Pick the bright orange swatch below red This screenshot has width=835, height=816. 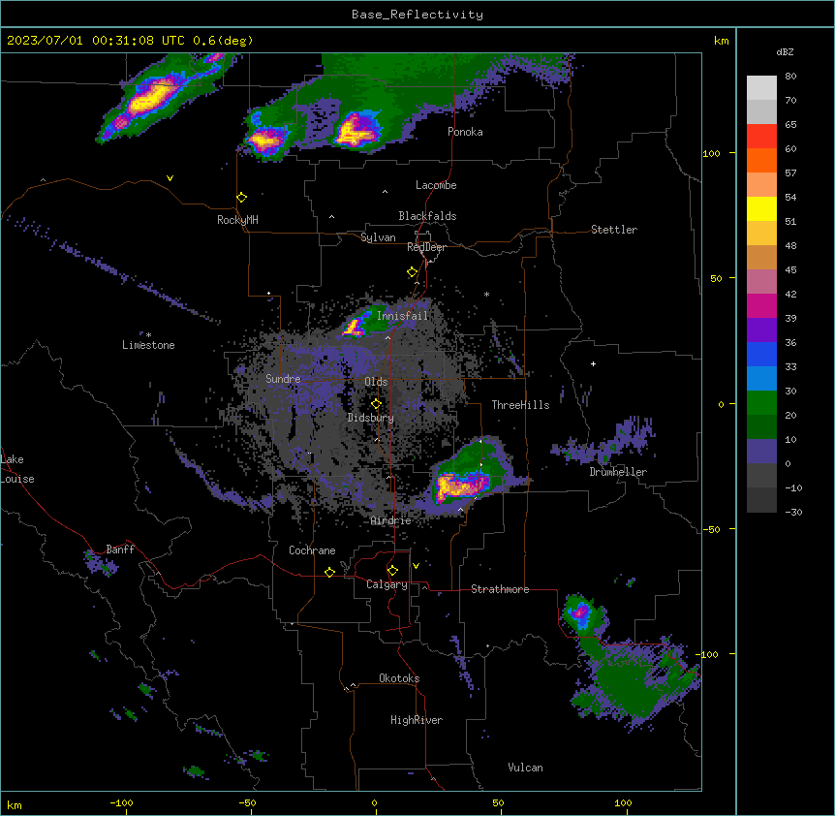pos(761,160)
